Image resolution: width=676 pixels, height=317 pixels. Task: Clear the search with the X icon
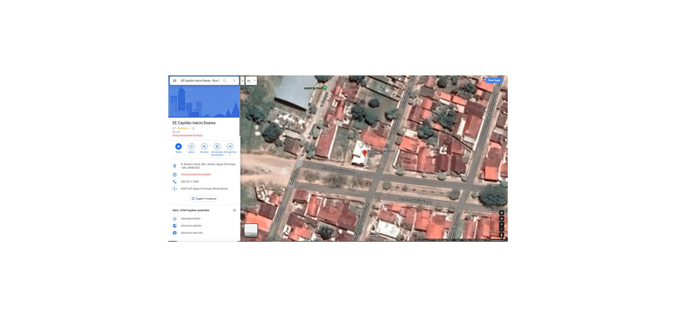point(234,81)
